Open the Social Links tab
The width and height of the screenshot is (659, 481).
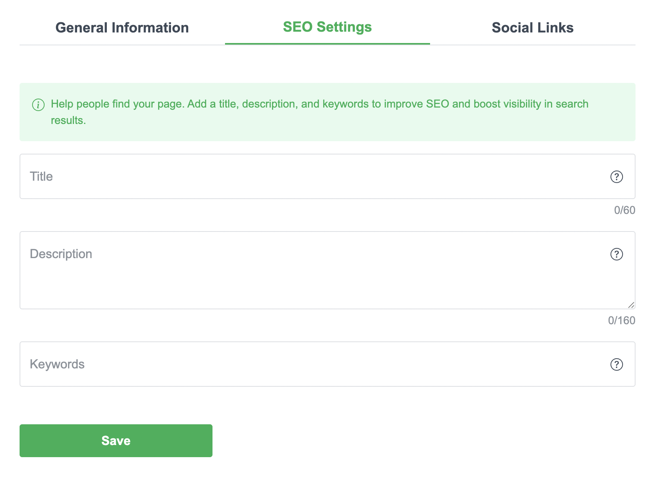click(532, 28)
